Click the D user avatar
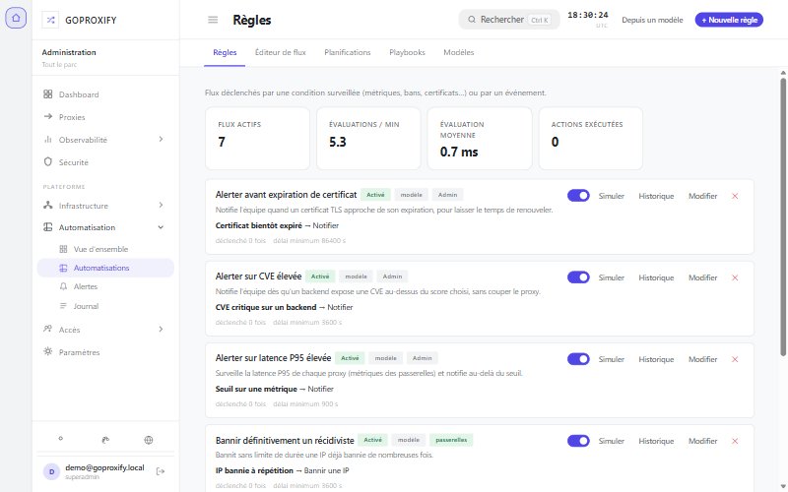 point(51,471)
